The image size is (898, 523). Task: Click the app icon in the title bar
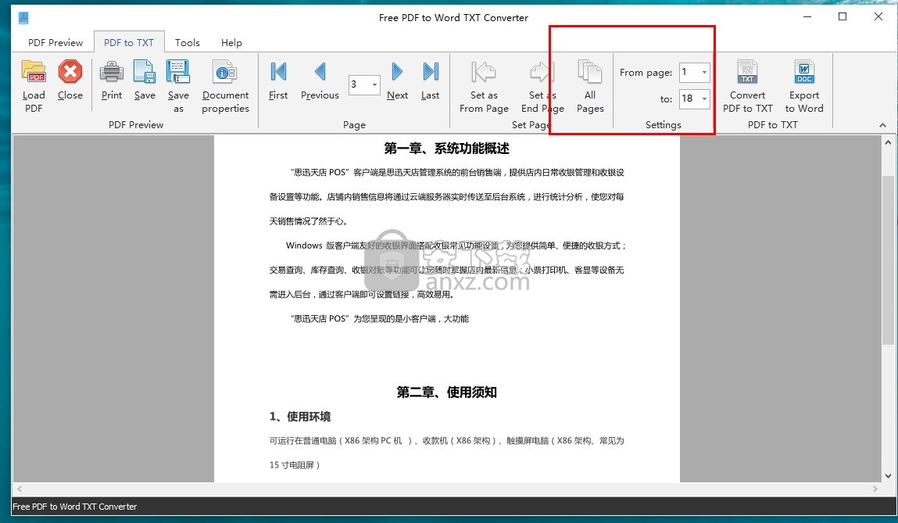click(x=23, y=18)
